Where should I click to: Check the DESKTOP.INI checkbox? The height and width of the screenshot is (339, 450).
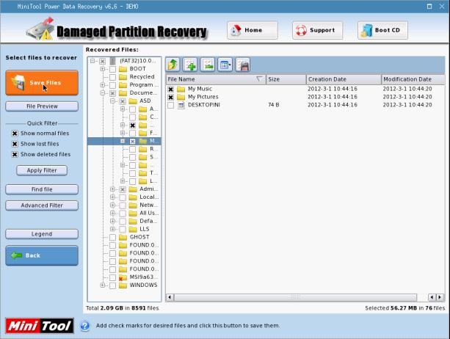click(x=170, y=105)
